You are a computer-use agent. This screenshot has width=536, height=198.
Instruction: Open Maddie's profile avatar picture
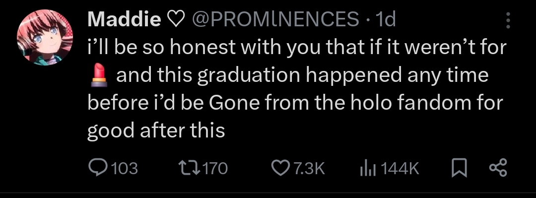tap(45, 37)
